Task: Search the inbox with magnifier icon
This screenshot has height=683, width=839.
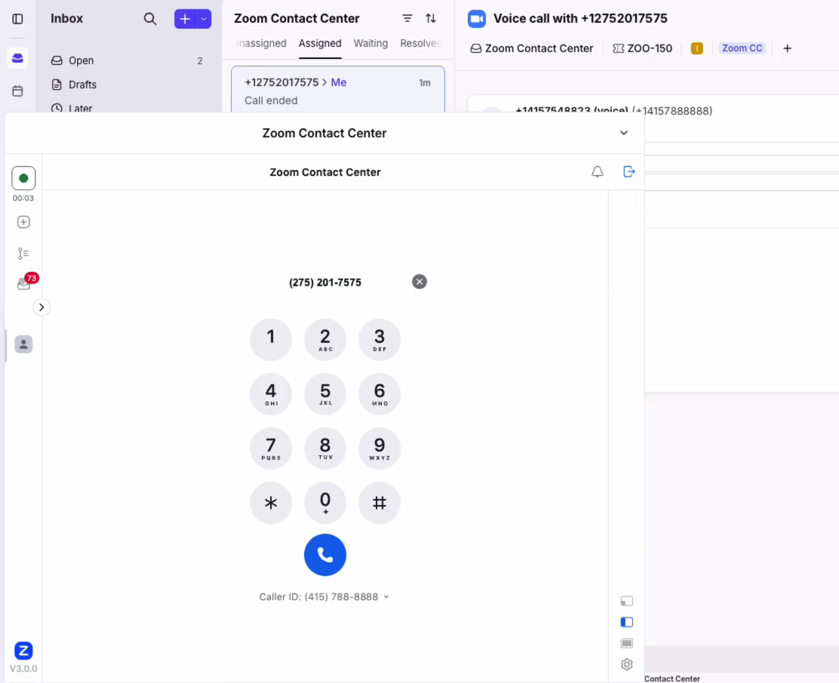Action: (x=150, y=19)
